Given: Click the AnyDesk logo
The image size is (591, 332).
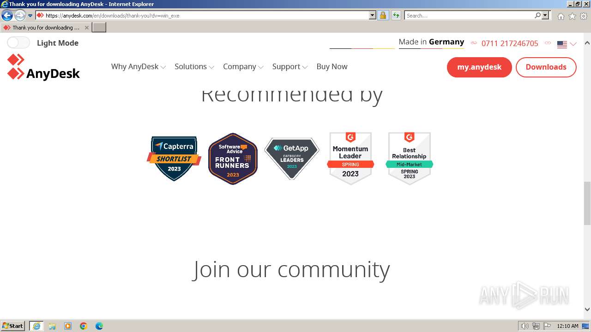Looking at the screenshot, I should point(43,67).
